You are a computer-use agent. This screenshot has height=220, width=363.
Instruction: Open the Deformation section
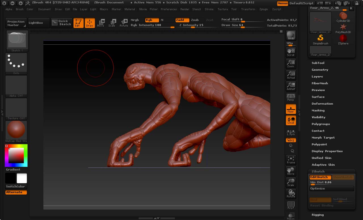pyautogui.click(x=322, y=103)
